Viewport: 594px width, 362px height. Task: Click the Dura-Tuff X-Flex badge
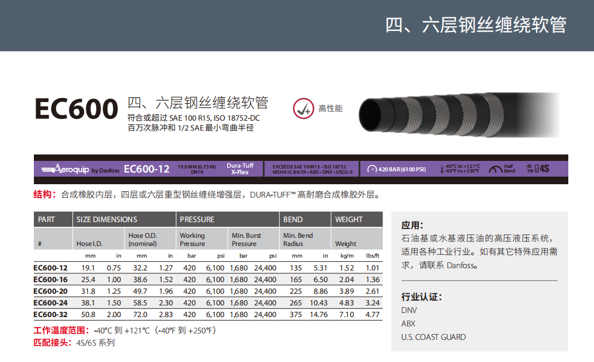coord(240,169)
